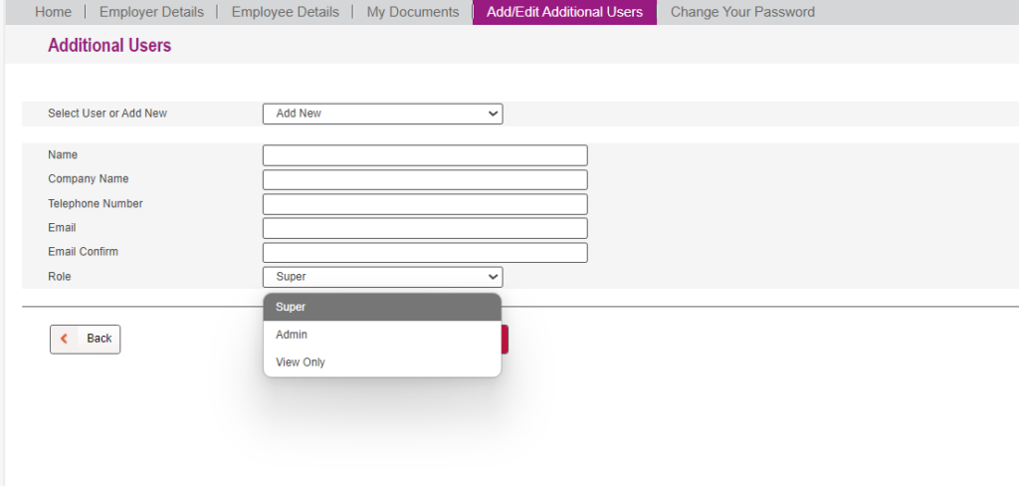Click the chevron on the Add New dropdown
1019x486 pixels.
pos(493,114)
